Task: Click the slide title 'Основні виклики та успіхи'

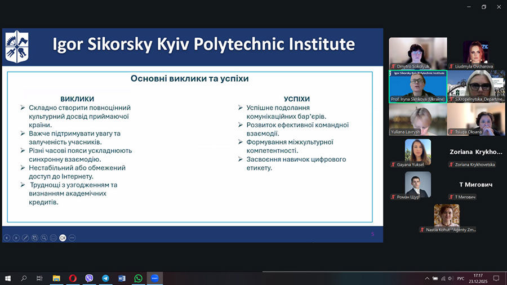Action: point(189,78)
